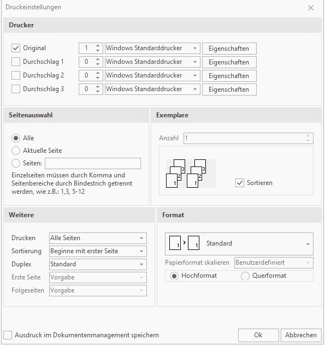Open the Sortierung dropdown

point(98,251)
